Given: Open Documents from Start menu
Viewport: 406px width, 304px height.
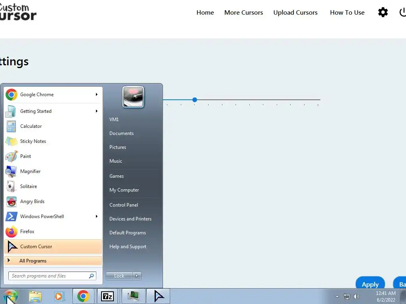Looking at the screenshot, I should 121,133.
